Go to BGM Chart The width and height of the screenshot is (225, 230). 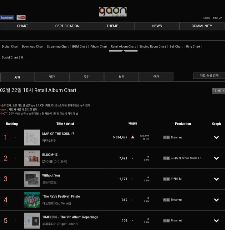[79, 46]
